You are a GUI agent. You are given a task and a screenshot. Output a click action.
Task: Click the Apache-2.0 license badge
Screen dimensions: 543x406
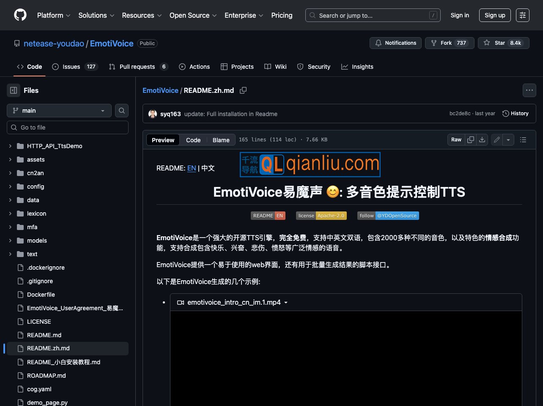click(321, 215)
